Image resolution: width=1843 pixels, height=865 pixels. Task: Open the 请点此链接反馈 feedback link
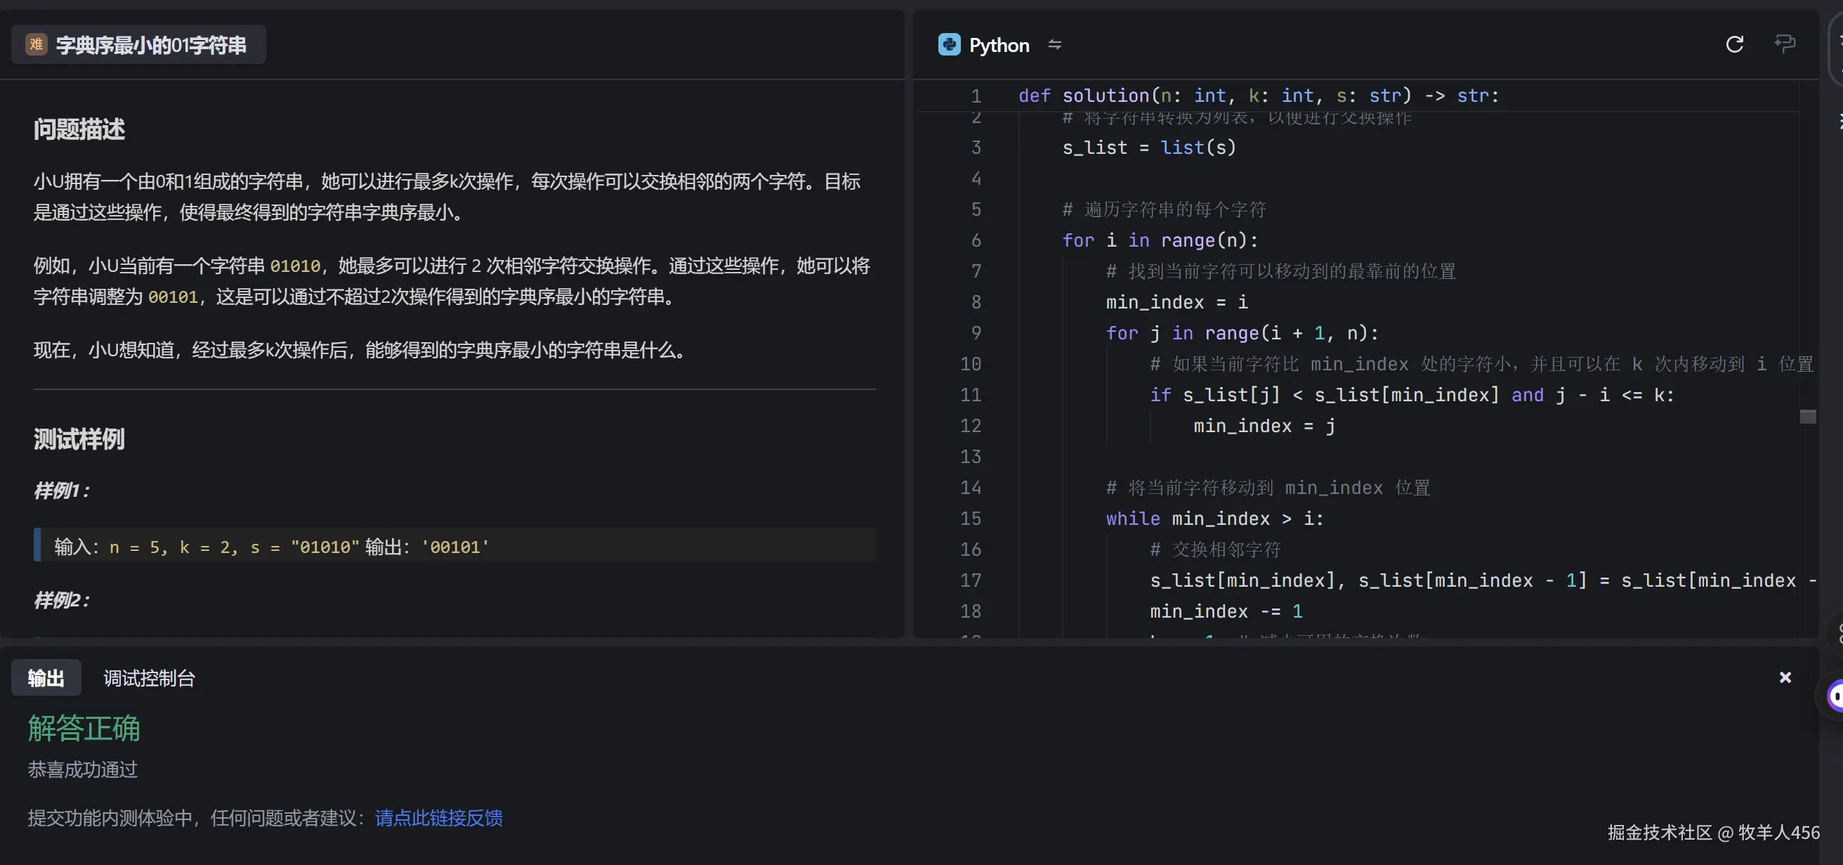pyautogui.click(x=438, y=819)
